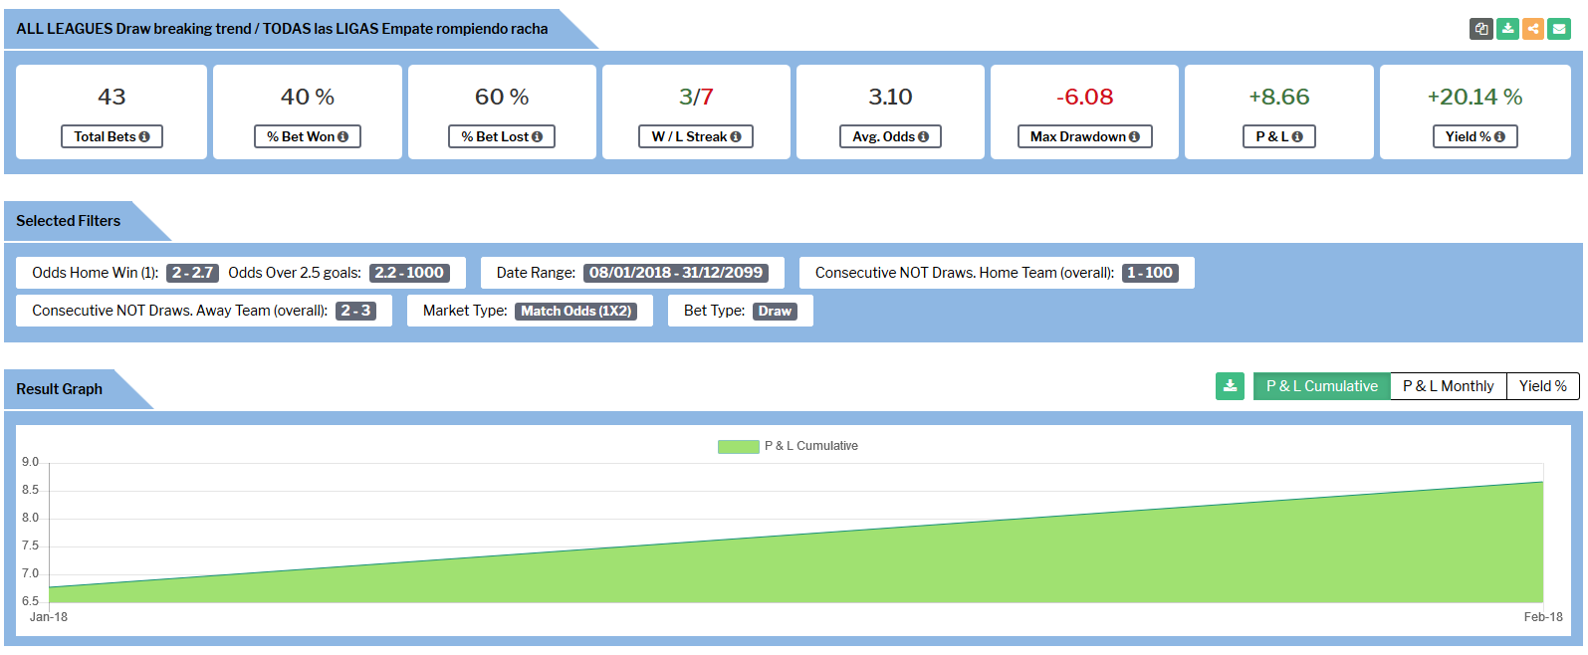
Task: Click the 43 total bets value
Action: click(112, 98)
